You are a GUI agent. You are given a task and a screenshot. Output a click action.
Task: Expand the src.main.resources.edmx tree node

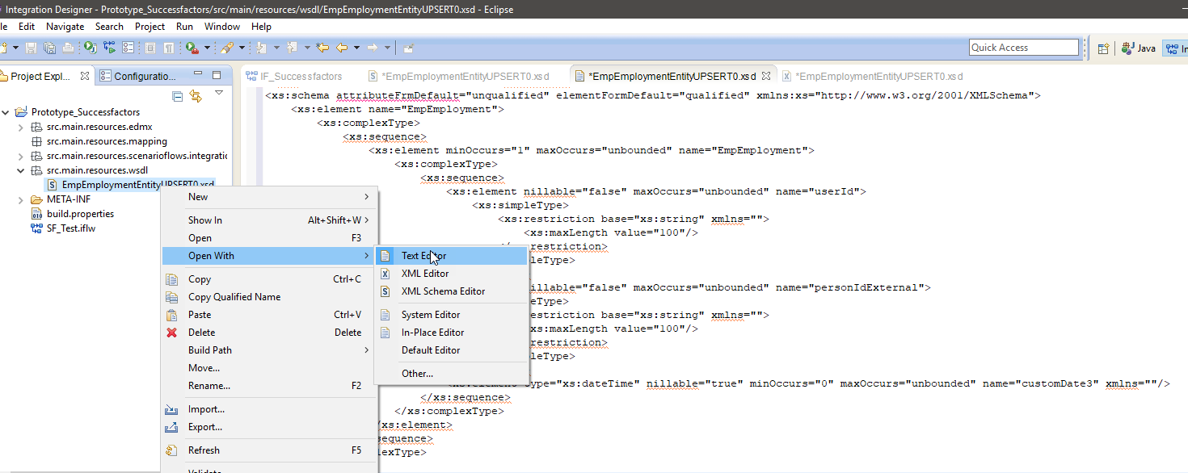[x=22, y=126]
